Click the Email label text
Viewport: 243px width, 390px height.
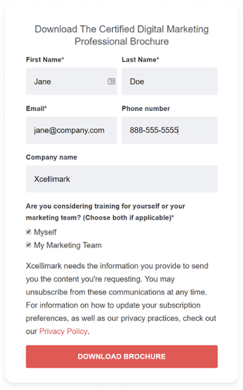[37, 109]
